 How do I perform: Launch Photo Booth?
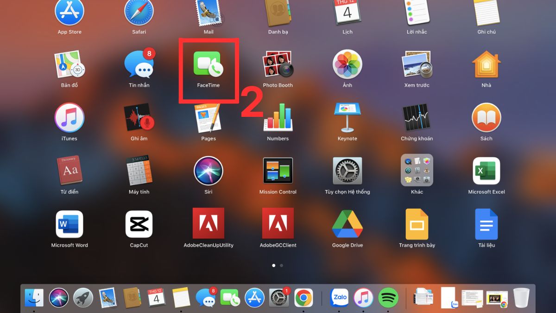point(278,65)
